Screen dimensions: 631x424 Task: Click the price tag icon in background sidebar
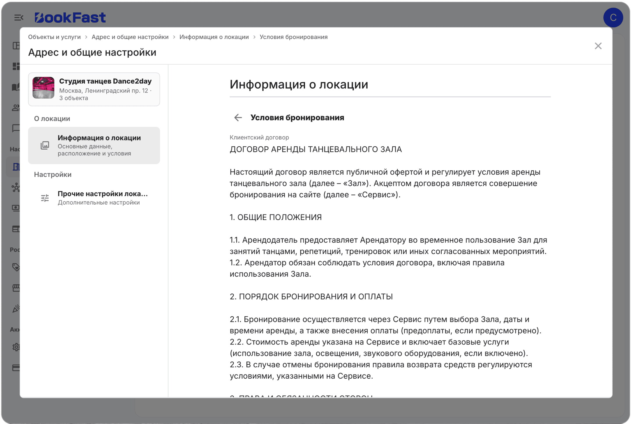16,267
